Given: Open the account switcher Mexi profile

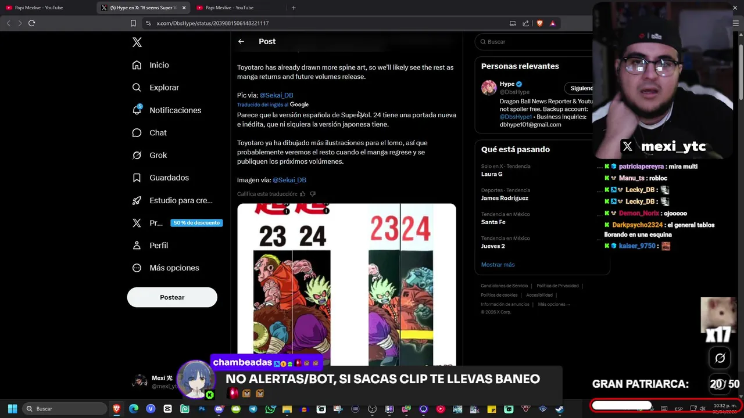Looking at the screenshot, I should pyautogui.click(x=154, y=381).
